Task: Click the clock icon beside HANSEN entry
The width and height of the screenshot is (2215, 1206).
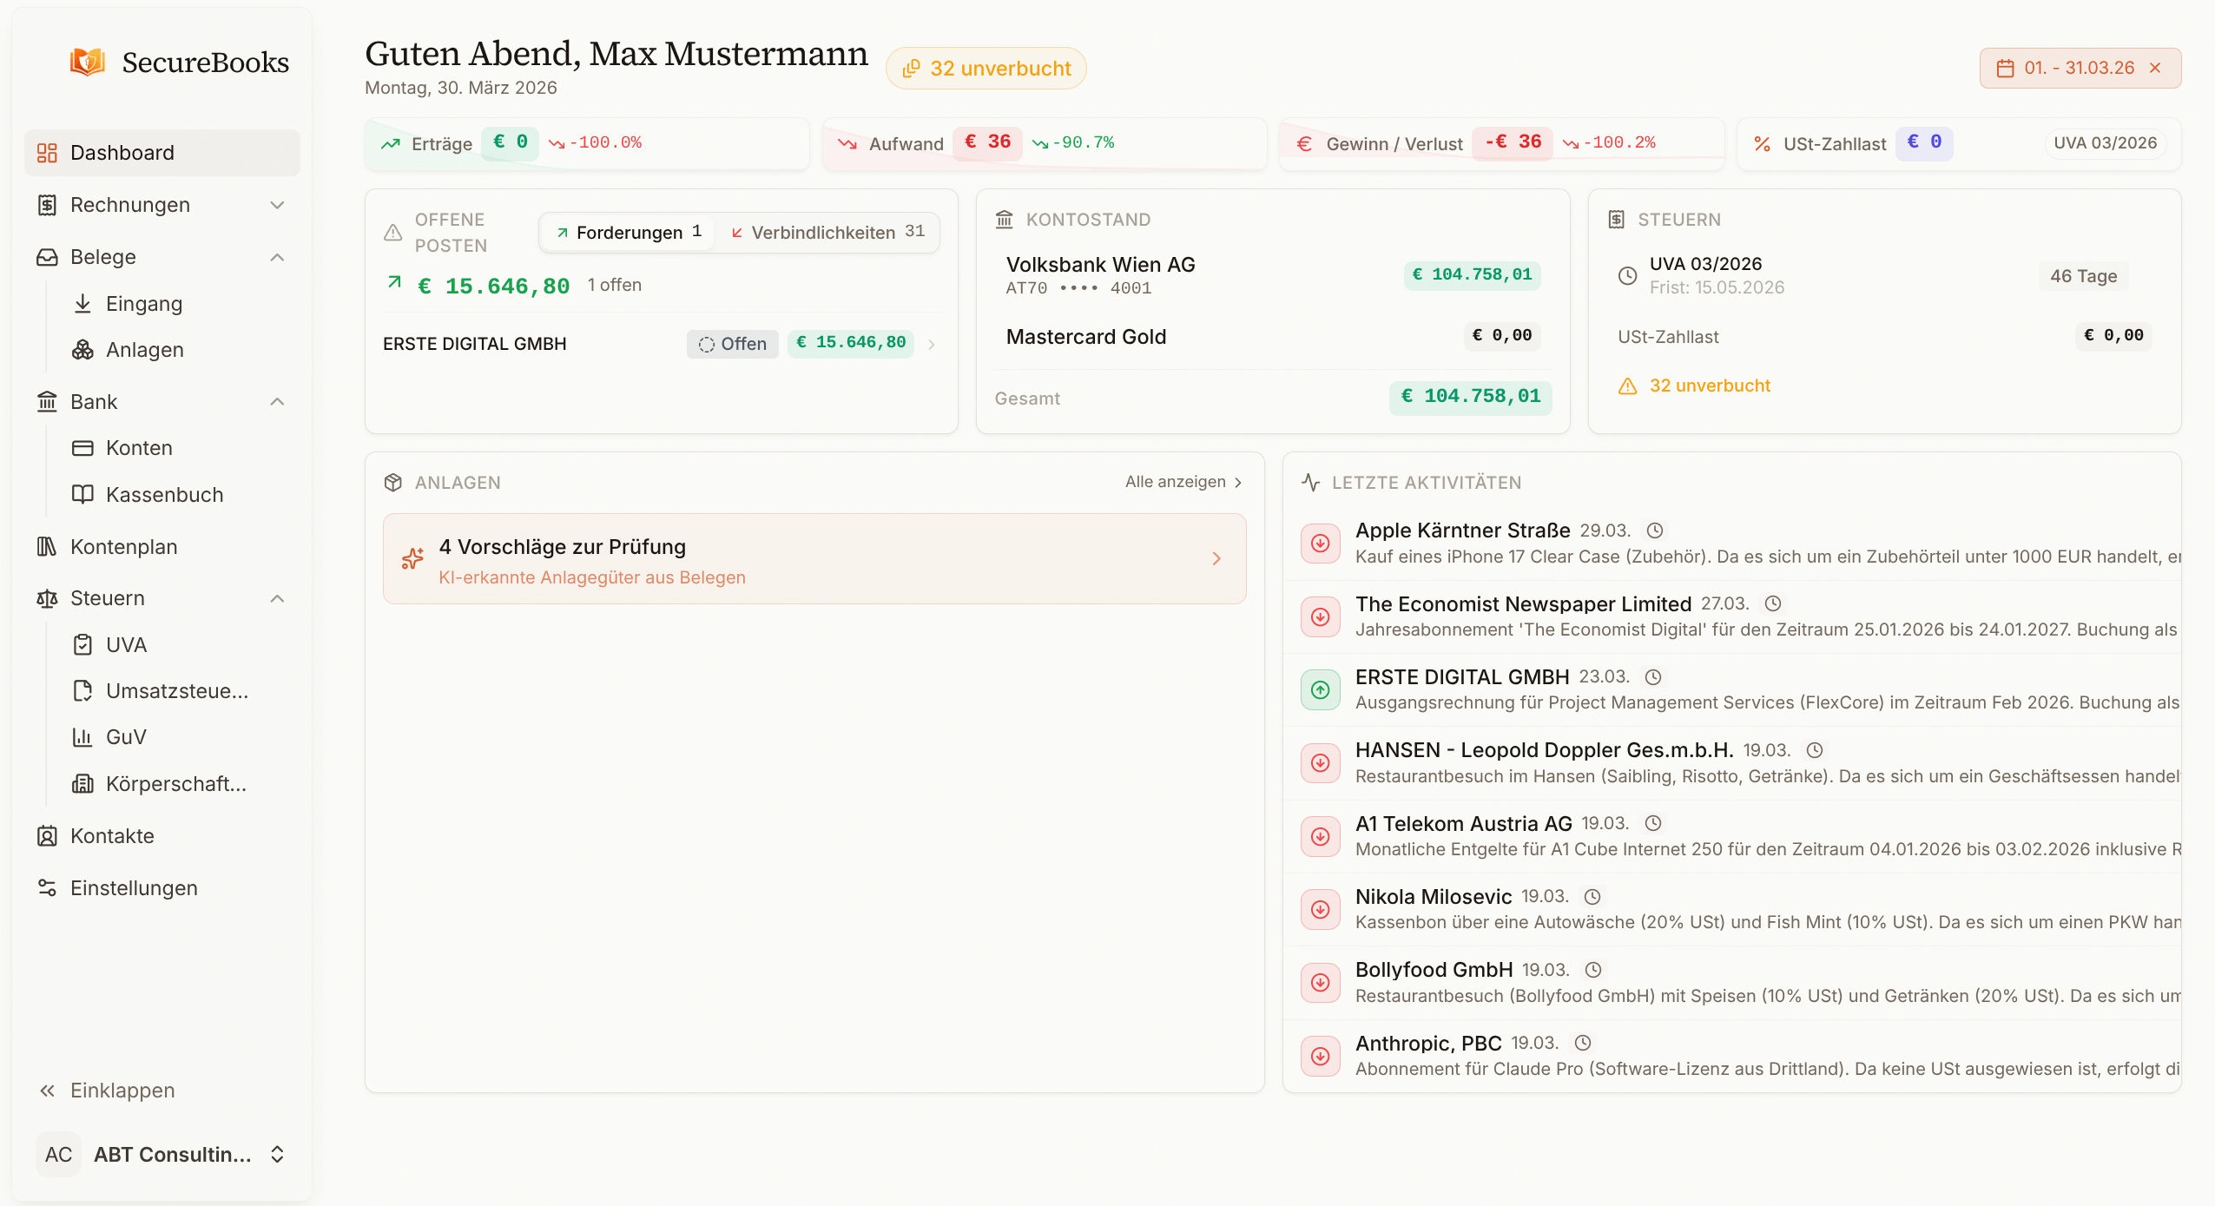Action: click(x=1814, y=750)
